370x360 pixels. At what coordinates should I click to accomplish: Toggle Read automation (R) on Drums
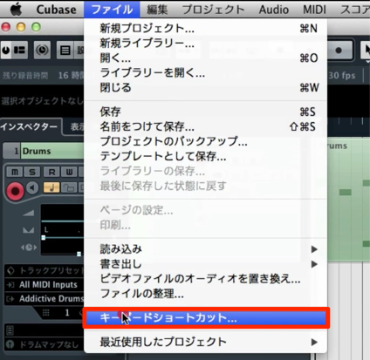51,173
